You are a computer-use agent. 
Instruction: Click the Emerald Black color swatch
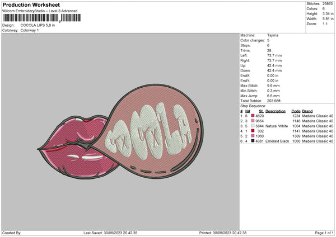pyautogui.click(x=253, y=141)
